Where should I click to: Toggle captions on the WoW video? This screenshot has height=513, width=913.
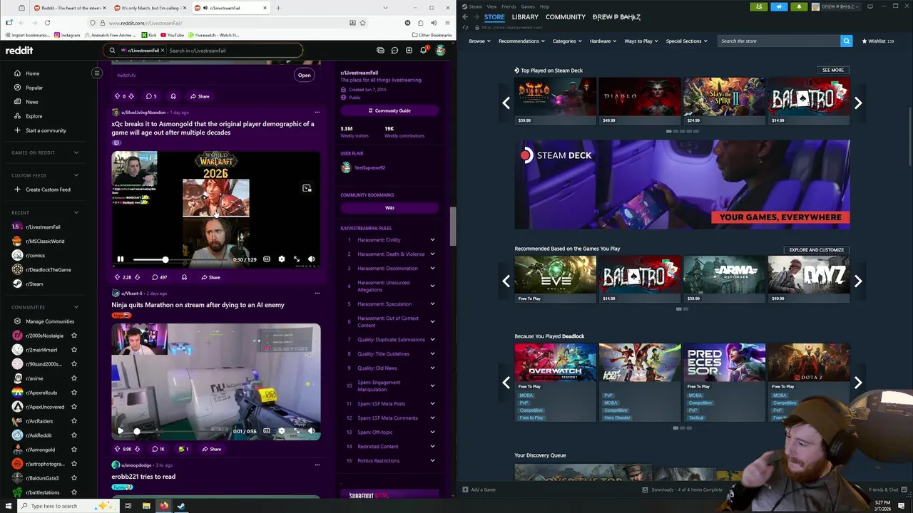[266, 259]
